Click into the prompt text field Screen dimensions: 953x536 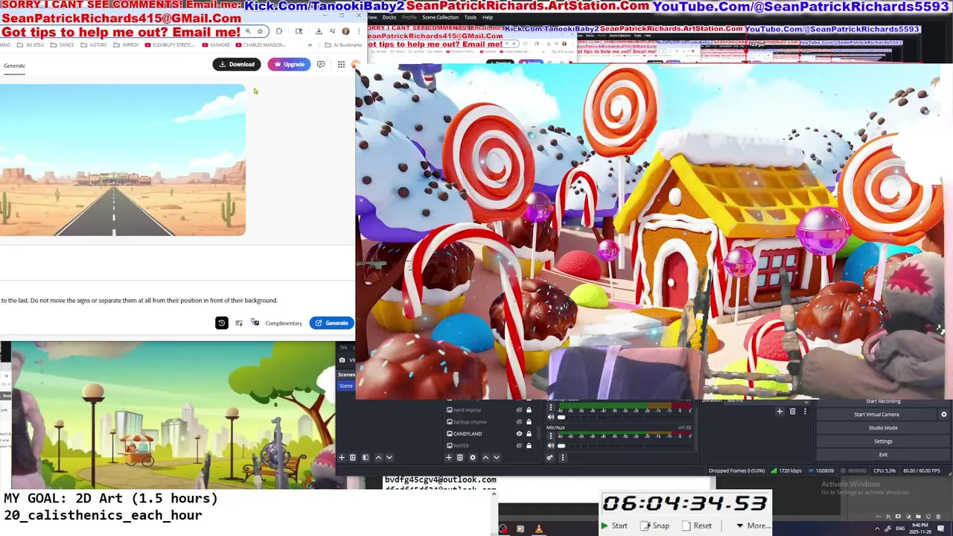click(138, 300)
